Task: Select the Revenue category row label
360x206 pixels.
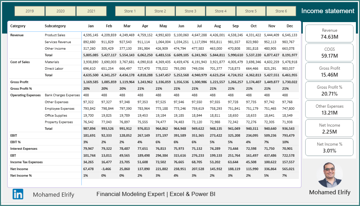Action: pyautogui.click(x=17, y=35)
